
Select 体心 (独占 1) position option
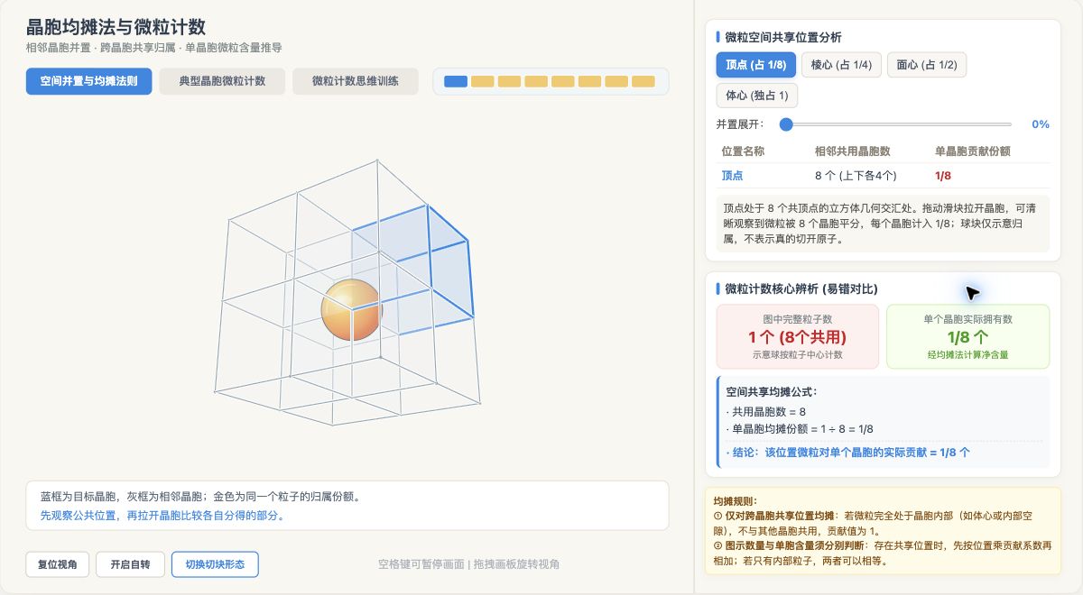756,95
